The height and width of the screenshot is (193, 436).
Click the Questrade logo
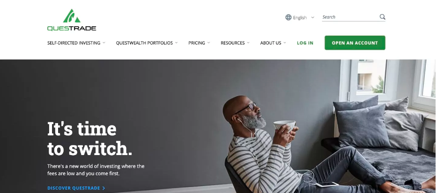[72, 20]
